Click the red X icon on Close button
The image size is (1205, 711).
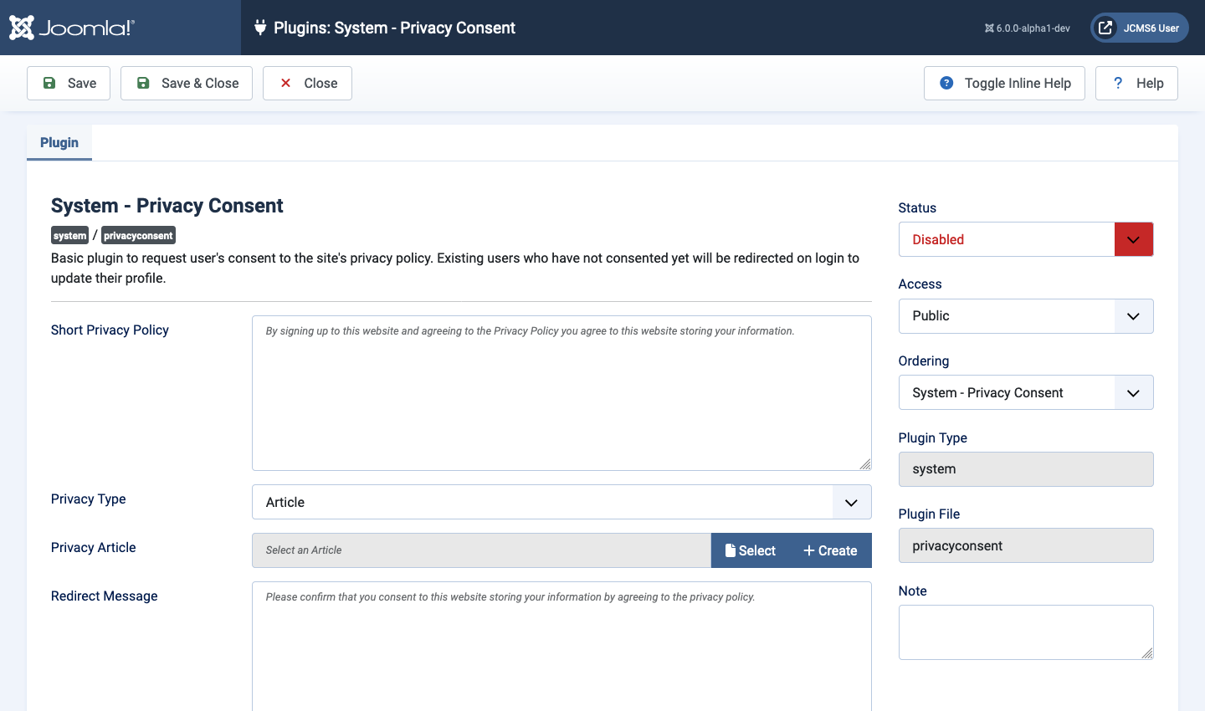[286, 83]
